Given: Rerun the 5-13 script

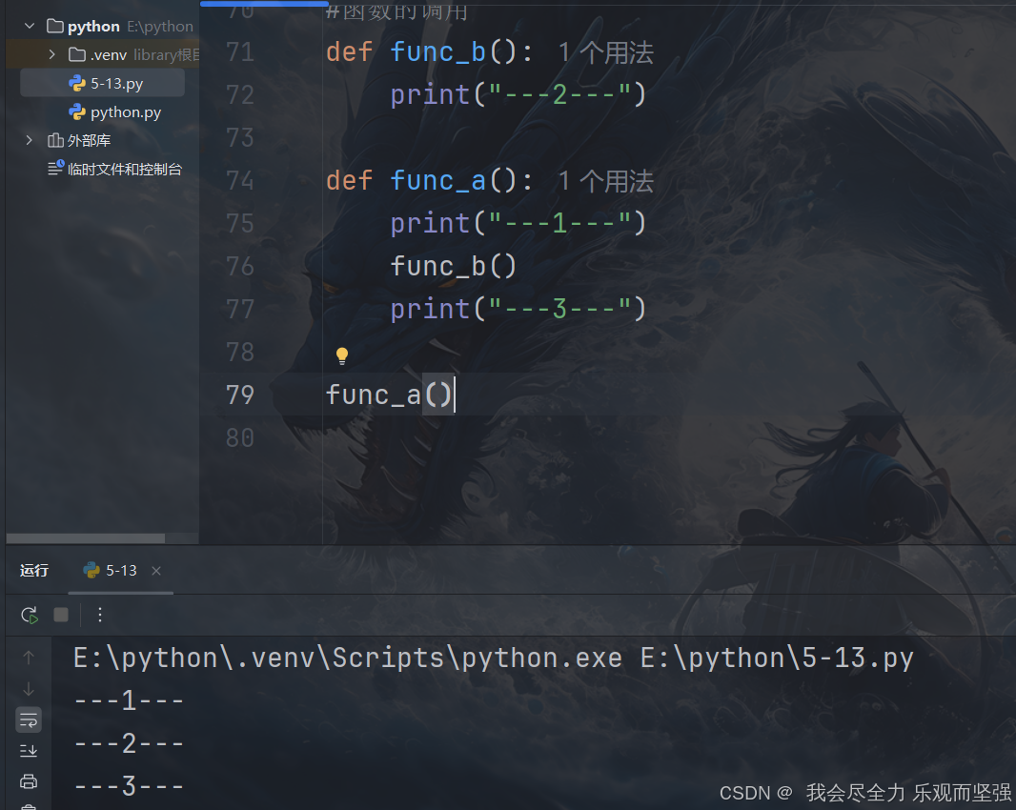Looking at the screenshot, I should pos(30,615).
